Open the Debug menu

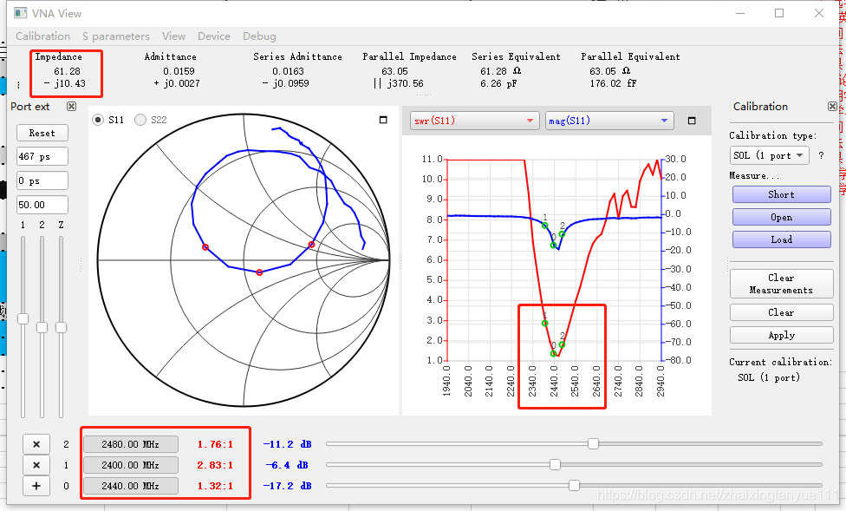pos(259,36)
